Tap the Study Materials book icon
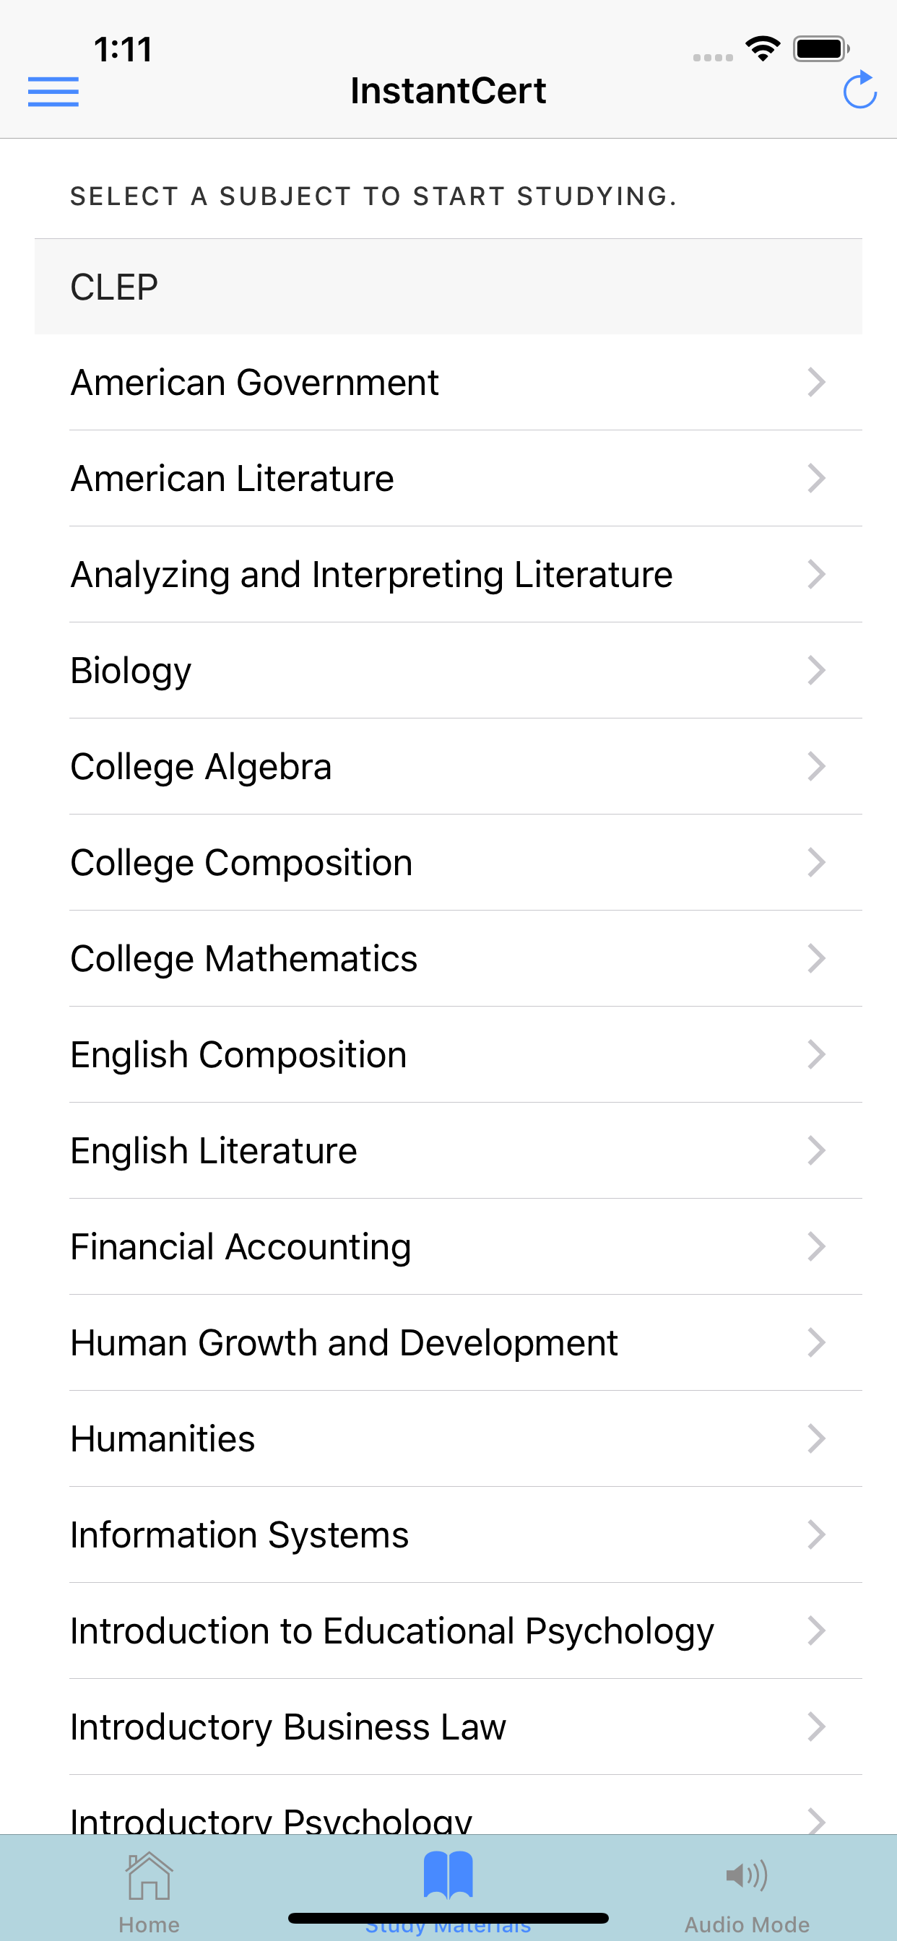This screenshot has height=1941, width=897. [448, 1875]
